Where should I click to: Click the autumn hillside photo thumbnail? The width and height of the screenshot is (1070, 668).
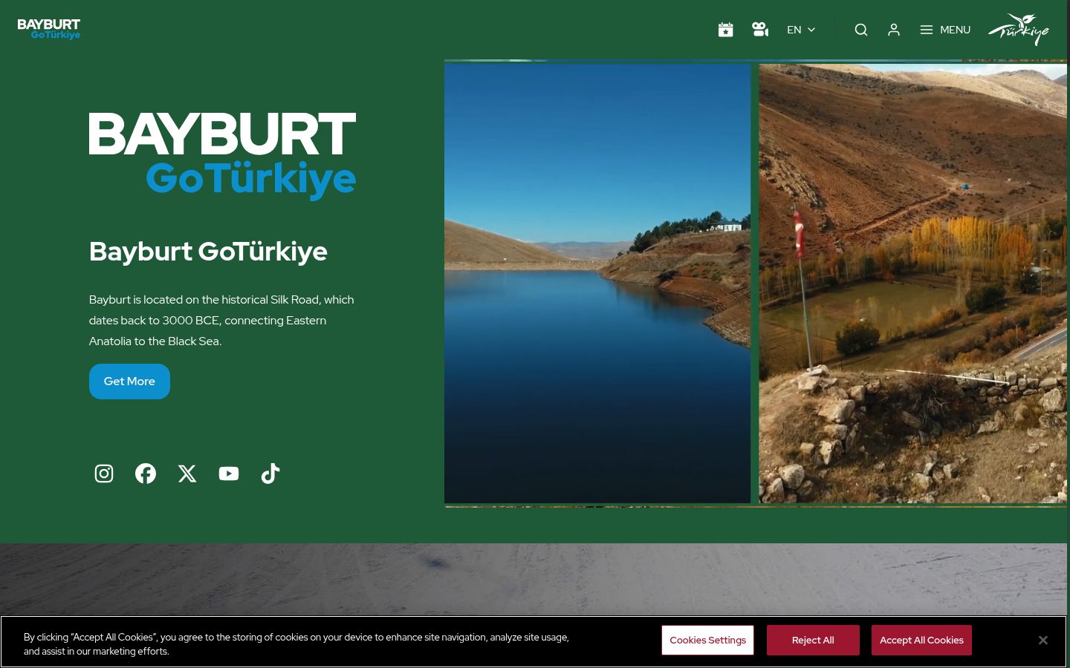click(x=912, y=284)
